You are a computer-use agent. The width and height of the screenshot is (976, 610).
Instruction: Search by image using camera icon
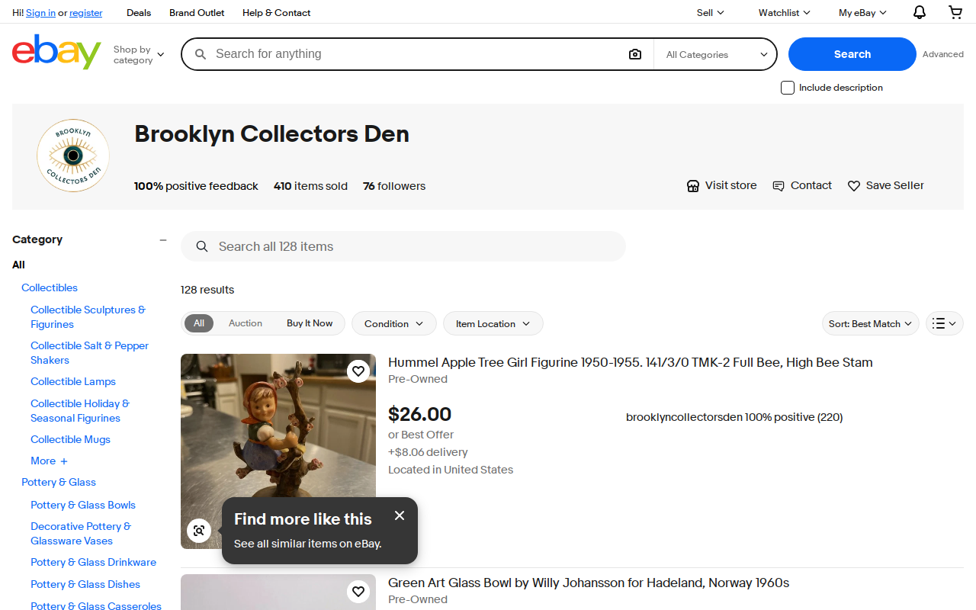(635, 54)
